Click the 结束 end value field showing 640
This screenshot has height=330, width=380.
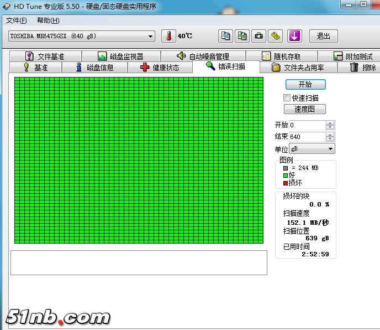307,137
